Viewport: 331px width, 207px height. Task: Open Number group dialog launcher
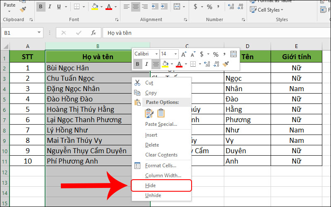tap(243, 19)
